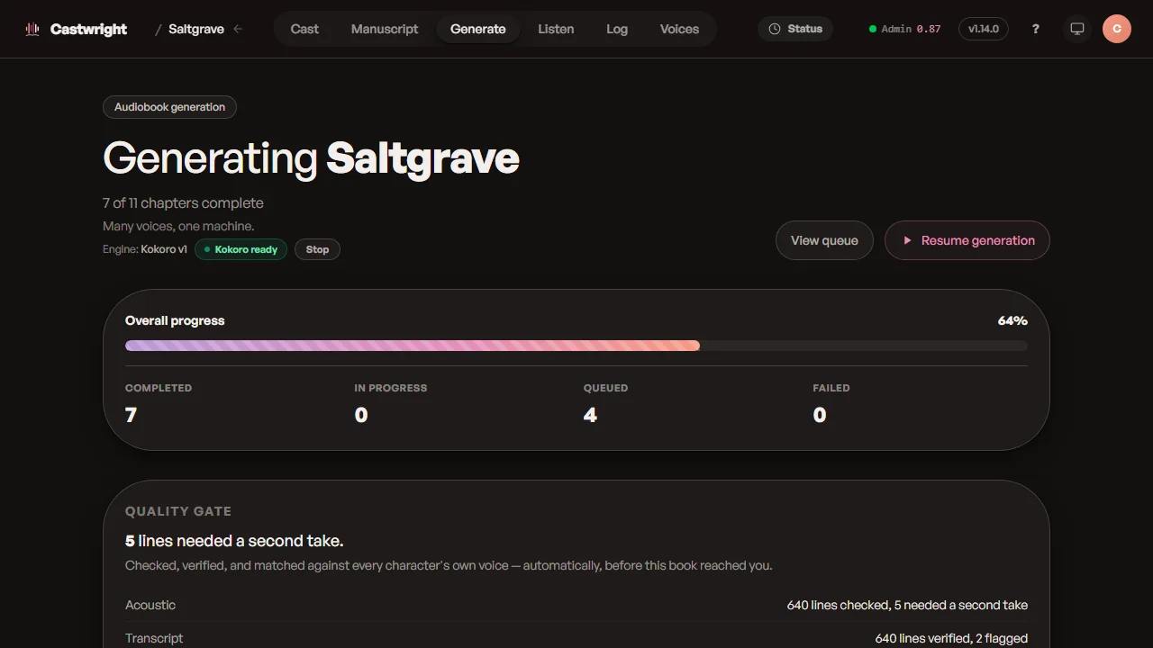Click the Completed count of 7
This screenshot has height=648, width=1153.
pyautogui.click(x=131, y=415)
